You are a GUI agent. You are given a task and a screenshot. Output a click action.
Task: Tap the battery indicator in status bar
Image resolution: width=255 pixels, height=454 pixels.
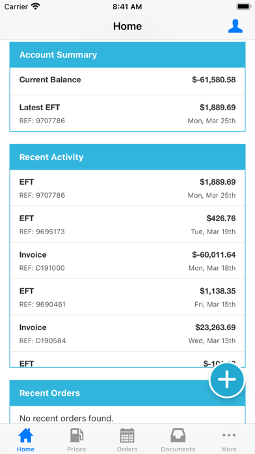244,7
